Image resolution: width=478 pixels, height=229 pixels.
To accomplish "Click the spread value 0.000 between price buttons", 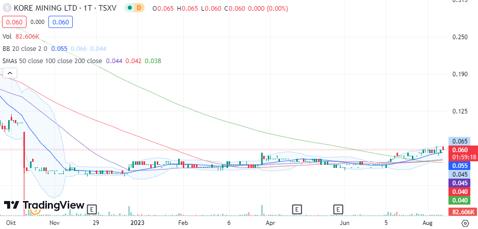I will pyautogui.click(x=38, y=22).
